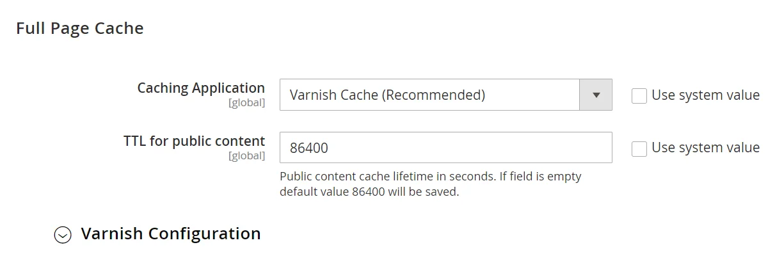Screen dimensions: 775x277
Task: Click Use system value text beside Caching Application
Action: point(705,95)
